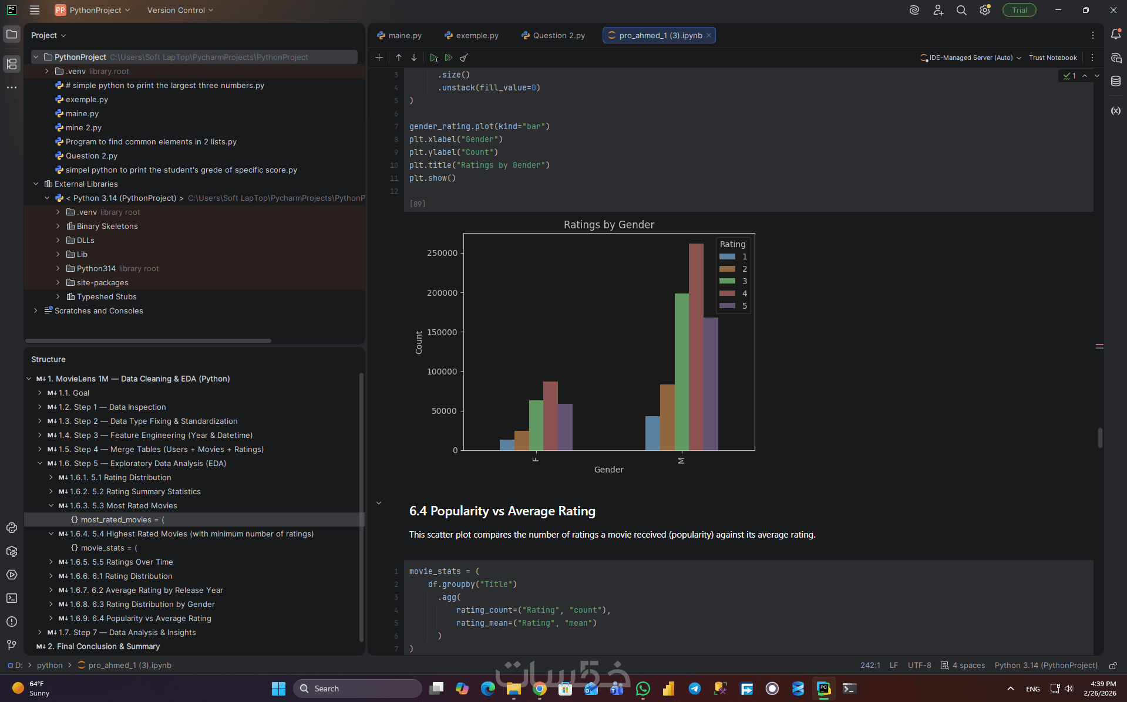Screen dimensions: 1127x702
Task: Collapse 5.3 Most Rated Movies in Structure
Action: pyautogui.click(x=51, y=505)
